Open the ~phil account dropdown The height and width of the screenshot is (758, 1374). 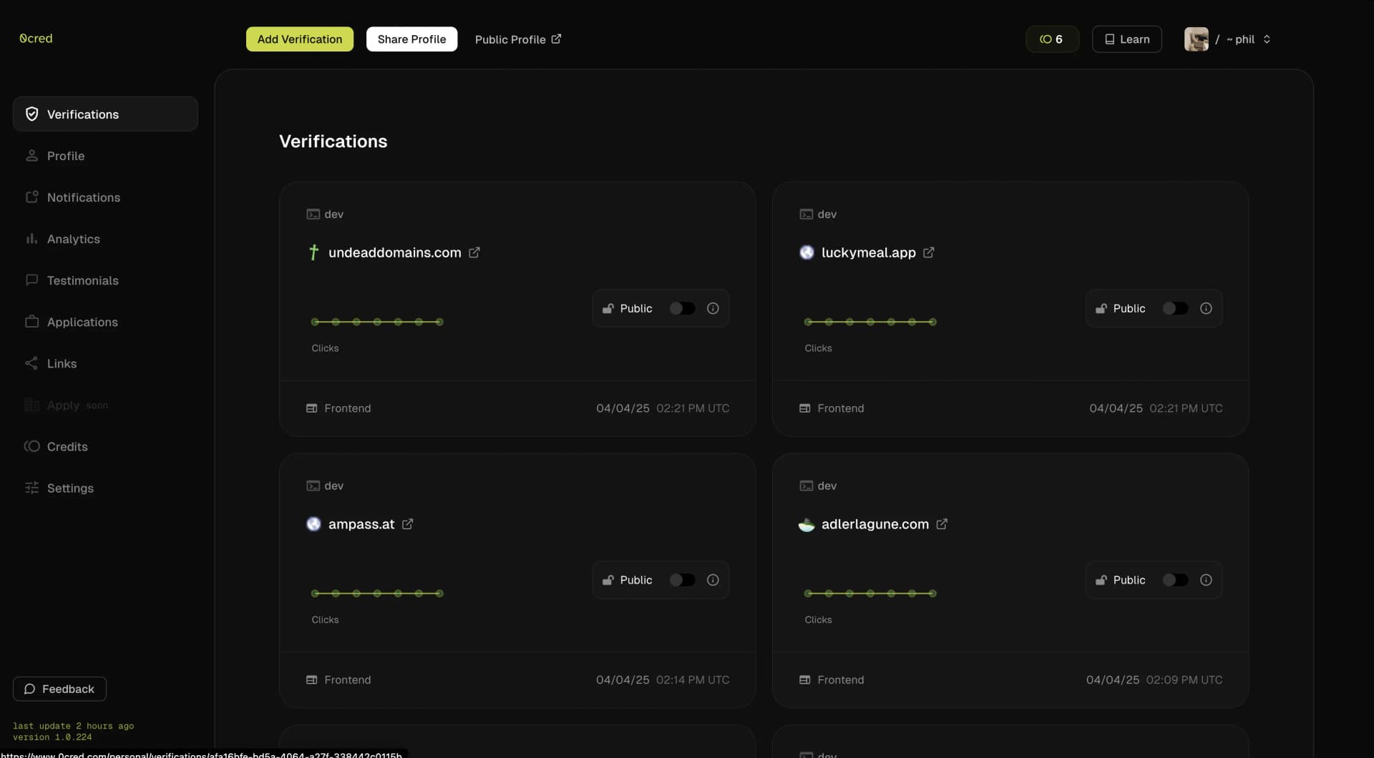pyautogui.click(x=1245, y=39)
